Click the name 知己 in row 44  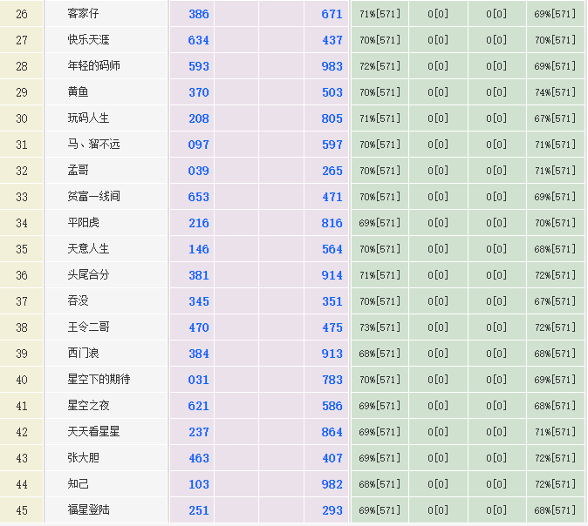(79, 484)
